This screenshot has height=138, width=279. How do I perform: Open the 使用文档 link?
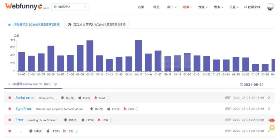tap(252, 7)
